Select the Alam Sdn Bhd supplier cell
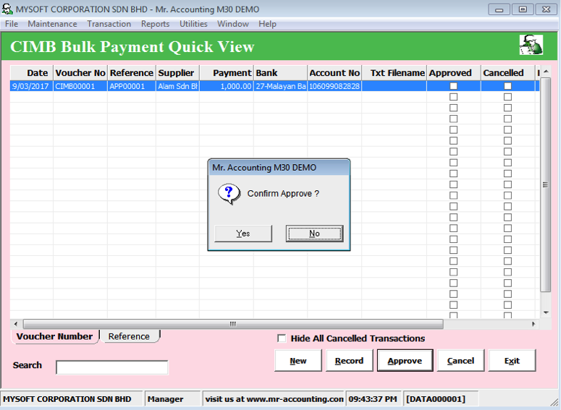 [178, 86]
